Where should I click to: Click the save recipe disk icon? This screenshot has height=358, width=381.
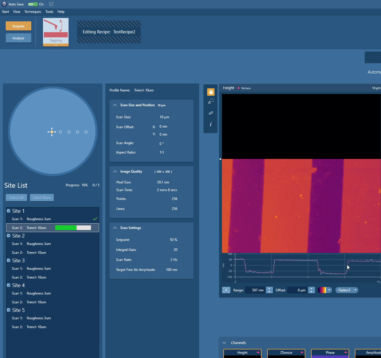[51, 4]
